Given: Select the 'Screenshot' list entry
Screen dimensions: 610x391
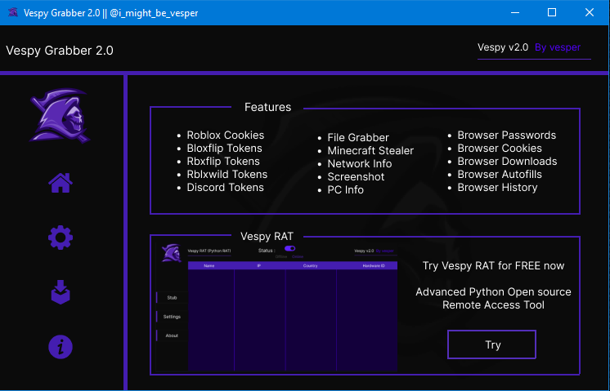Looking at the screenshot, I should [x=356, y=176].
